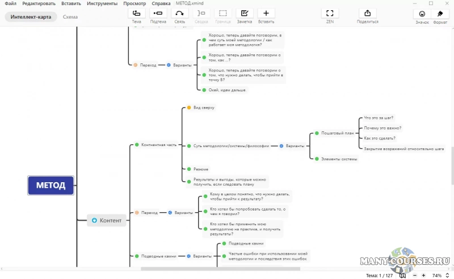Open the Инструменты menu

pyautogui.click(x=102, y=3)
